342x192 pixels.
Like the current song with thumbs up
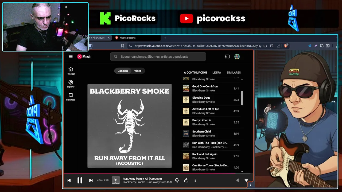tap(186, 181)
